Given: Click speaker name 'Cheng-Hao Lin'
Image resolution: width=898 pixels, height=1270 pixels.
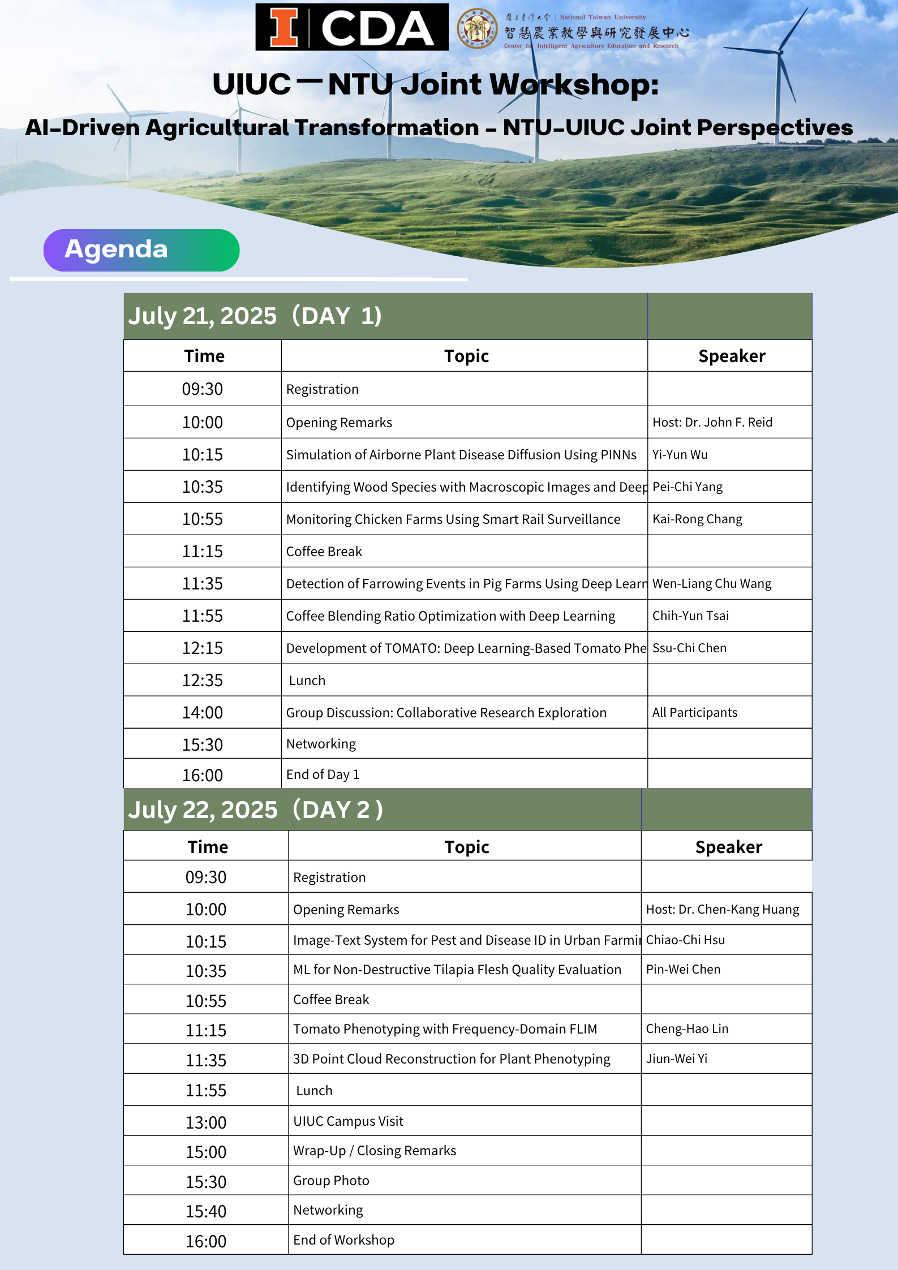Looking at the screenshot, I should pyautogui.click(x=687, y=1028).
